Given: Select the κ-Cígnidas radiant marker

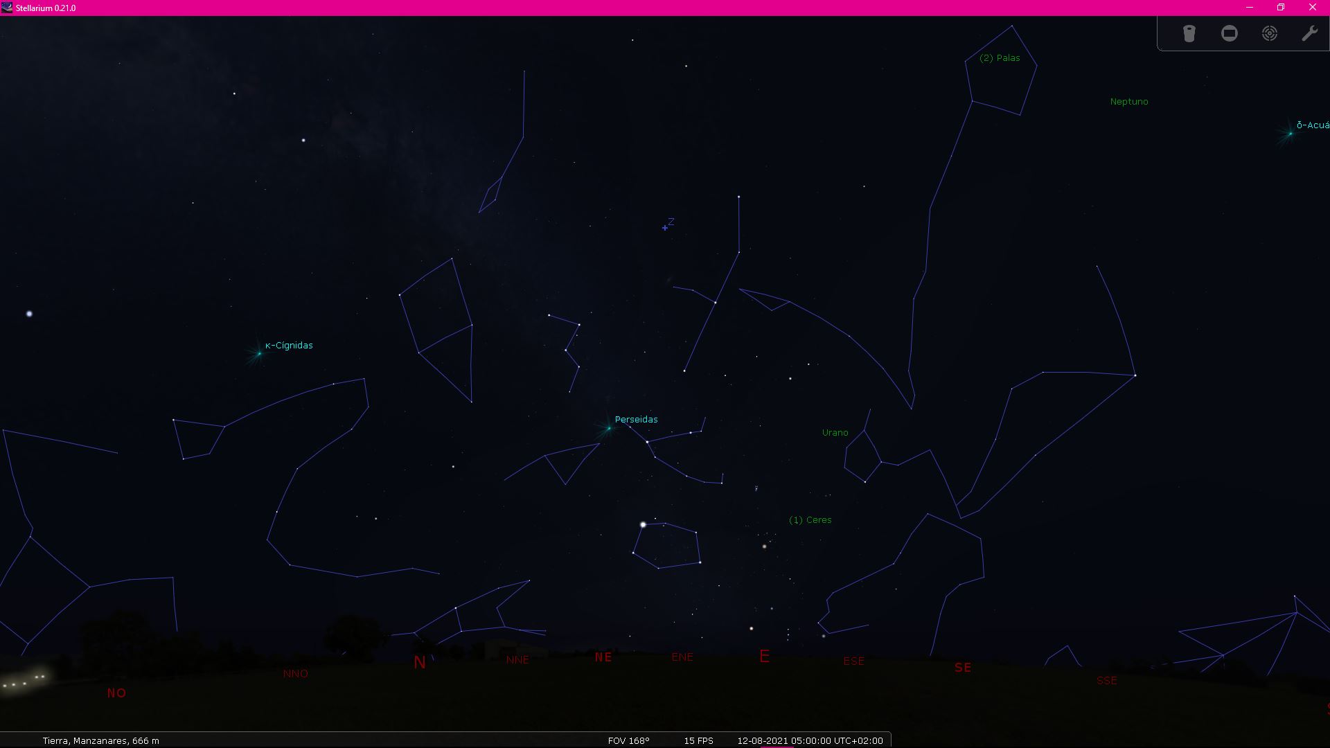Looking at the screenshot, I should point(260,353).
